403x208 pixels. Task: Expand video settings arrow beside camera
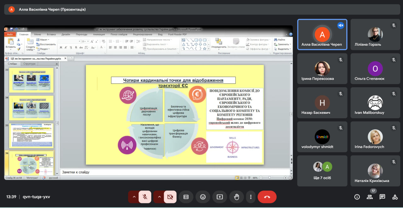point(159,197)
